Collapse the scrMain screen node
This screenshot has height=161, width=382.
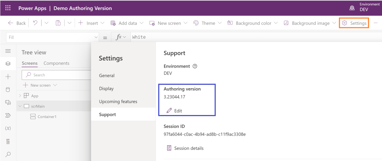coord(20,106)
